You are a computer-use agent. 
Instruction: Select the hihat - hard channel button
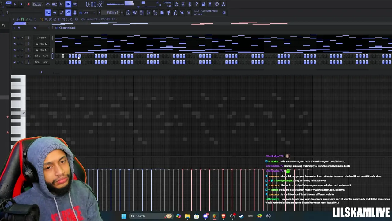click(x=41, y=56)
